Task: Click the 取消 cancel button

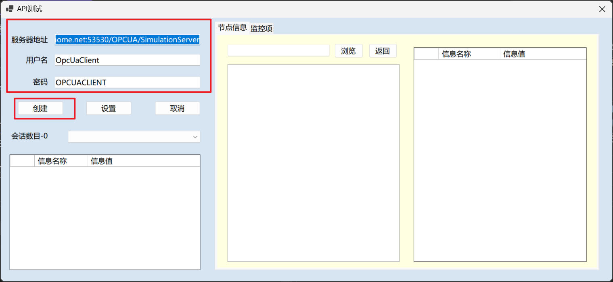Action: [178, 109]
